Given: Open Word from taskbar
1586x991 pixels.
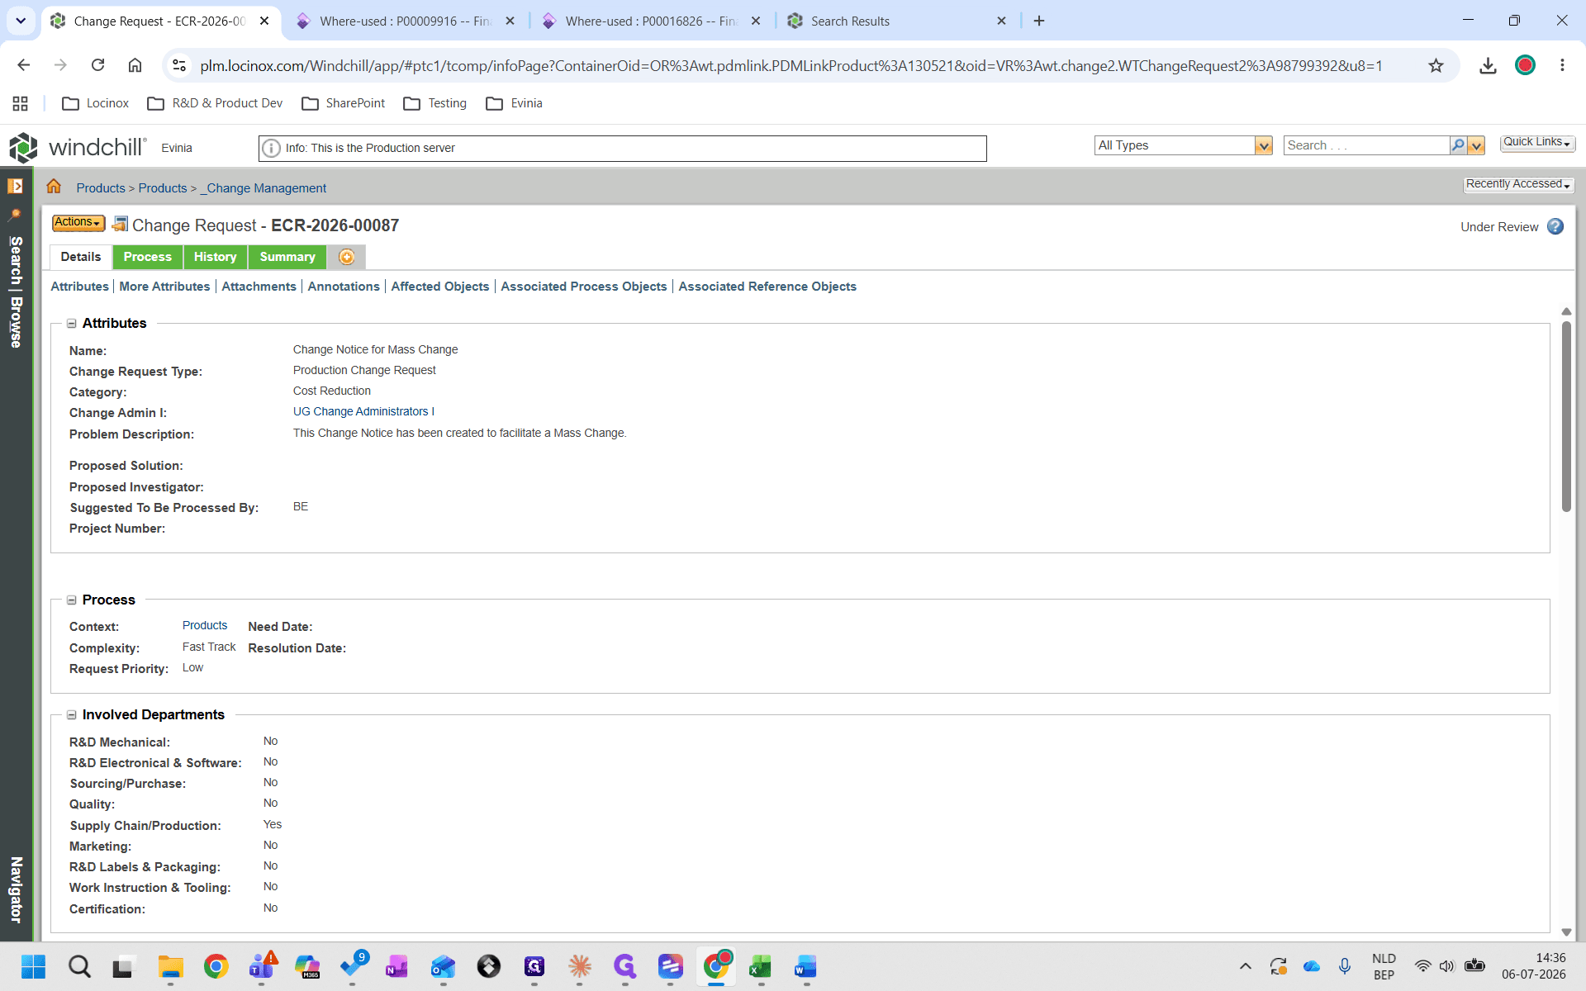Looking at the screenshot, I should [805, 966].
